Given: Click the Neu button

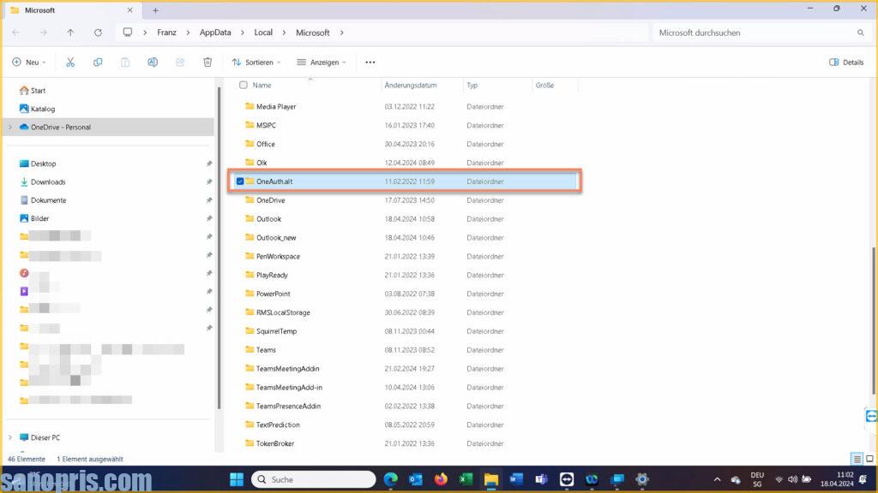Looking at the screenshot, I should click(x=27, y=62).
